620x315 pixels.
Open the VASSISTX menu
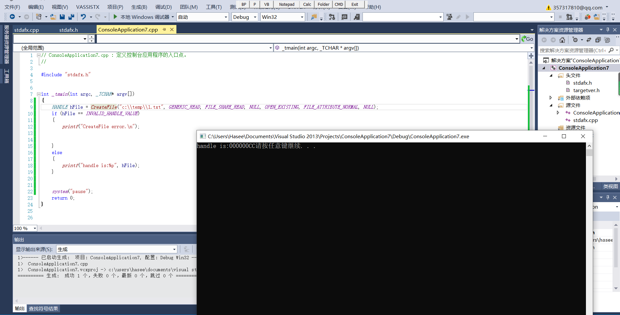(88, 7)
